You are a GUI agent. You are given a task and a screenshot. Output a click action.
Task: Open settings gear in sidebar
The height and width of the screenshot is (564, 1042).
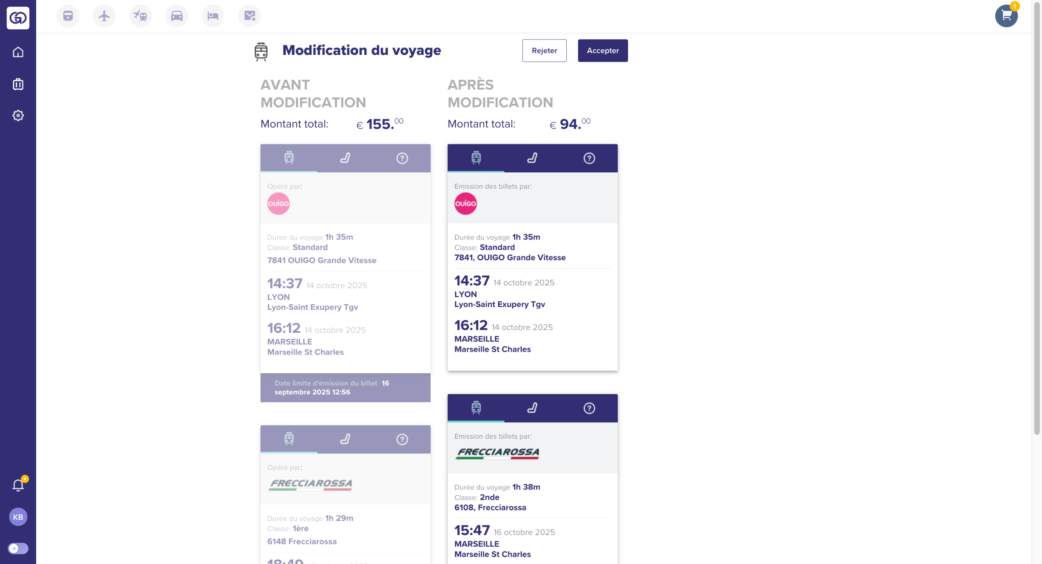tap(18, 115)
